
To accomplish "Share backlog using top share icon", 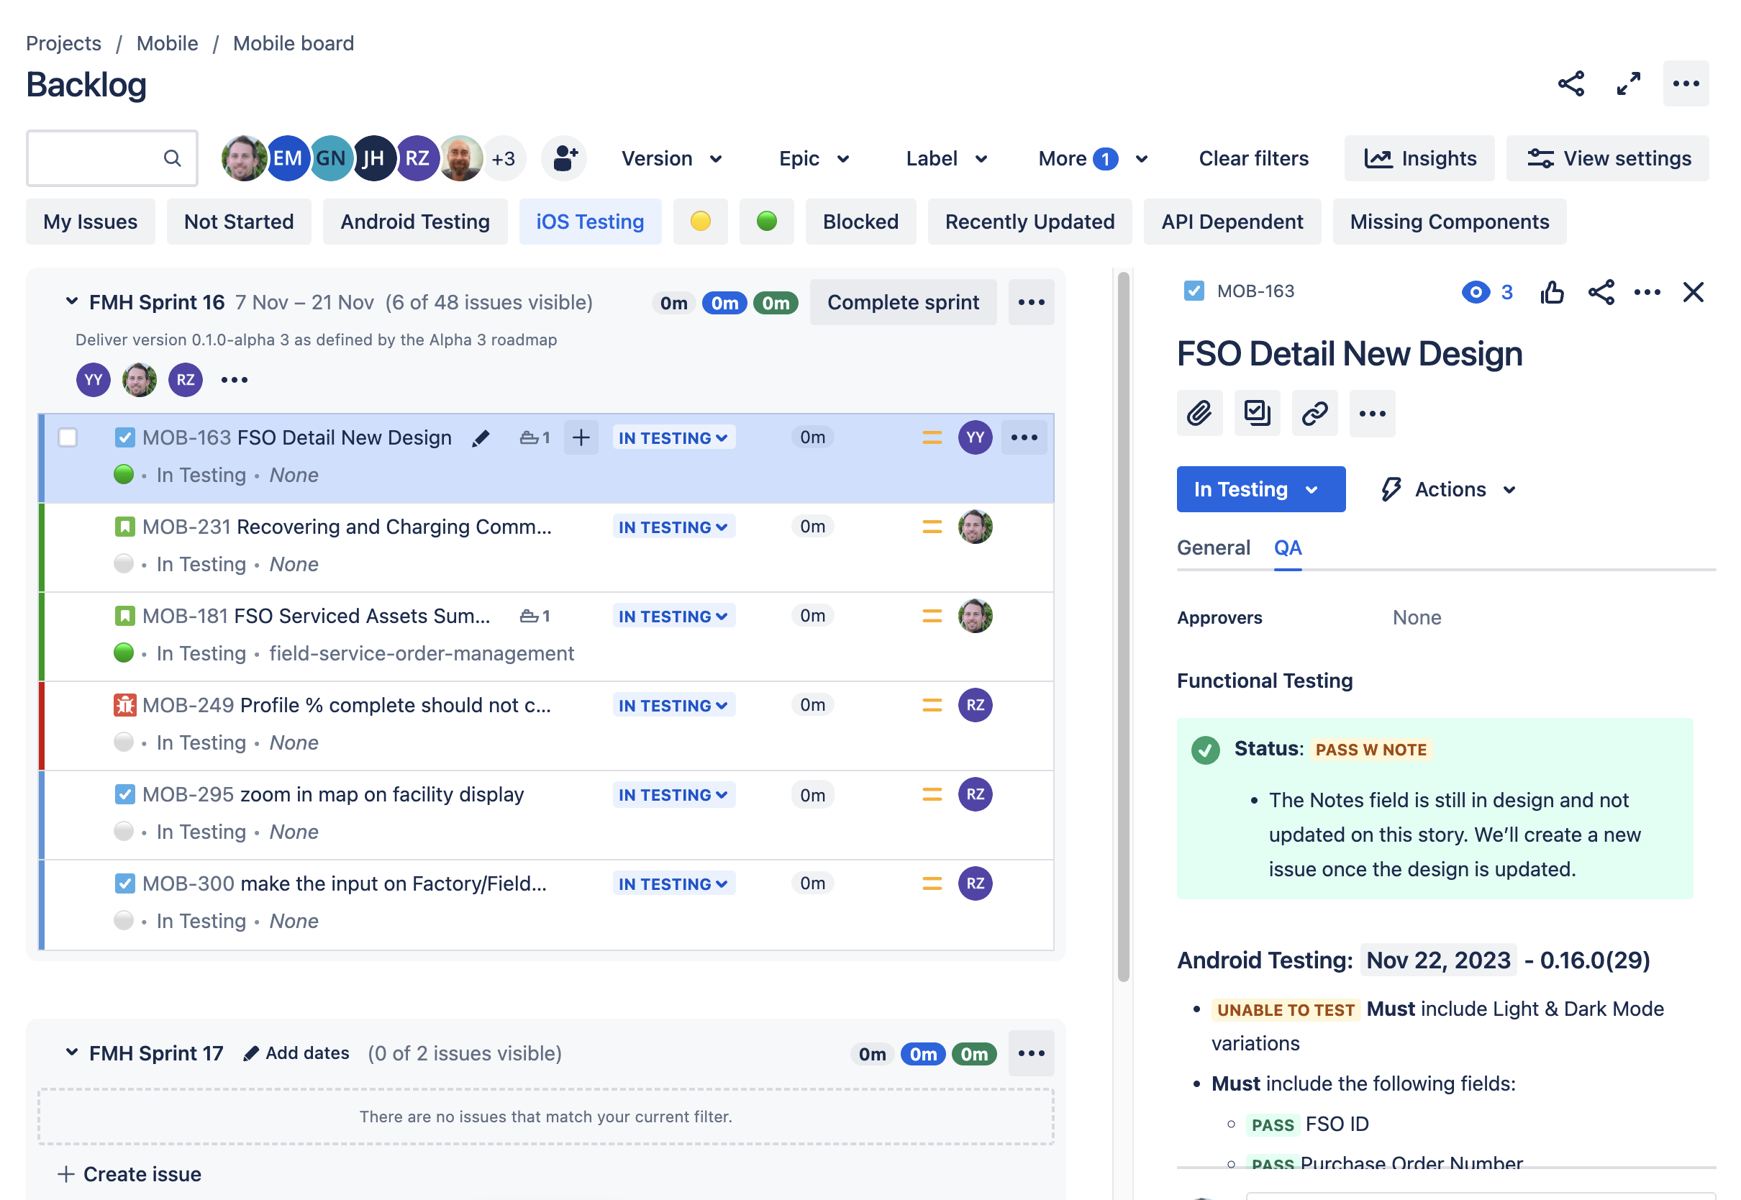I will (1571, 84).
